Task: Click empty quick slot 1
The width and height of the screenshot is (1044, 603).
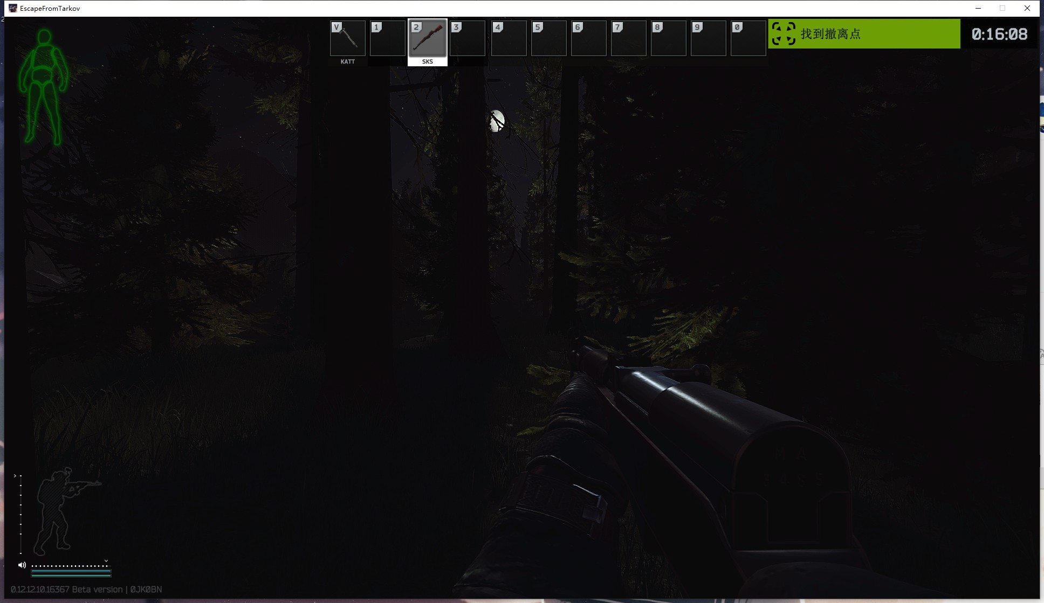Action: tap(388, 38)
